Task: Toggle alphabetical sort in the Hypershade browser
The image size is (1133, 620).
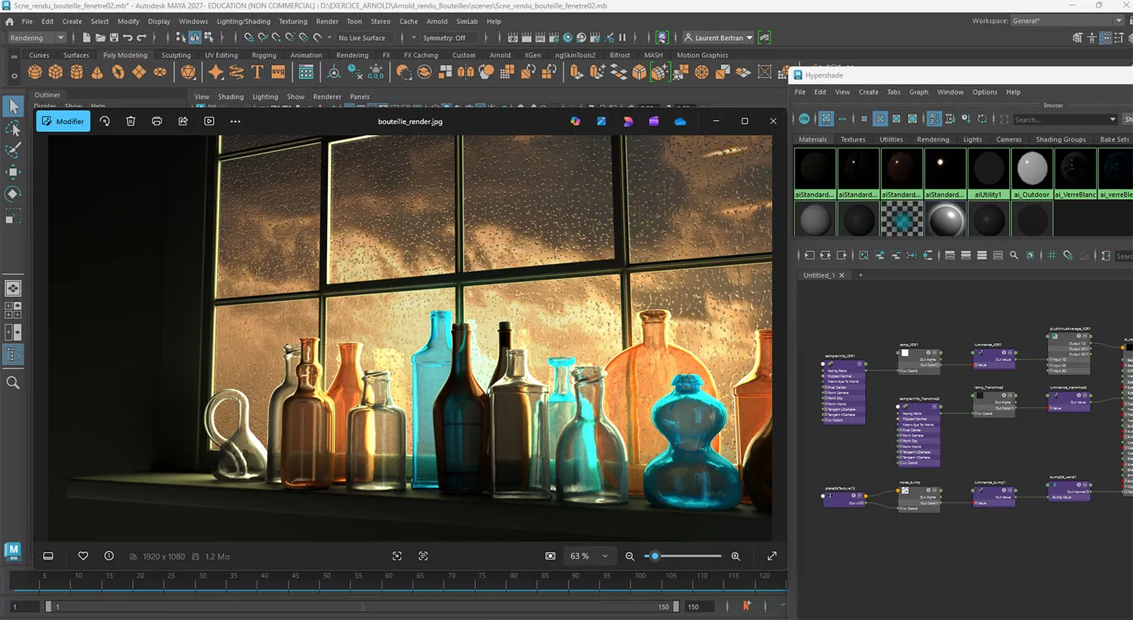Action: (x=934, y=119)
